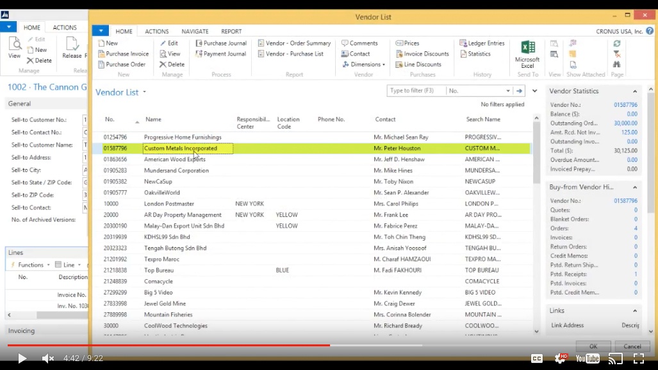Run Vendor - Purchase List report
Viewport: 658px width, 370px height.
pos(290,54)
